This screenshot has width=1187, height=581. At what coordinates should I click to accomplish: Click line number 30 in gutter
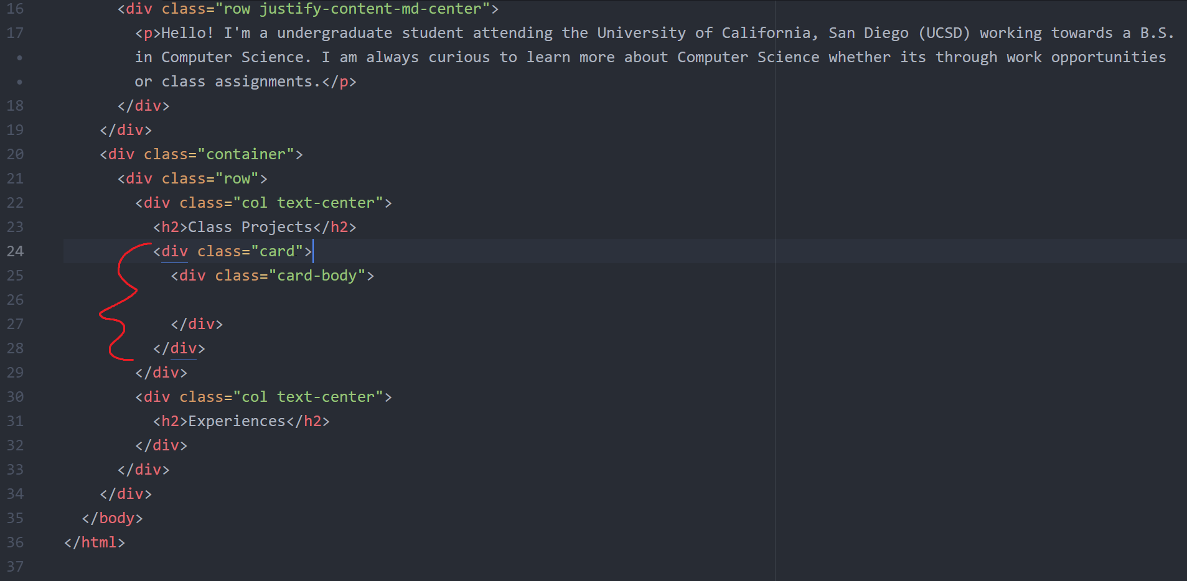coord(15,397)
